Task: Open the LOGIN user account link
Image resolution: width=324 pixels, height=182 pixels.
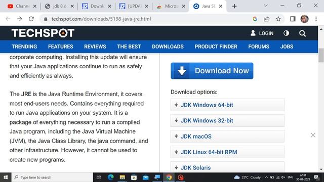Action: (262, 33)
